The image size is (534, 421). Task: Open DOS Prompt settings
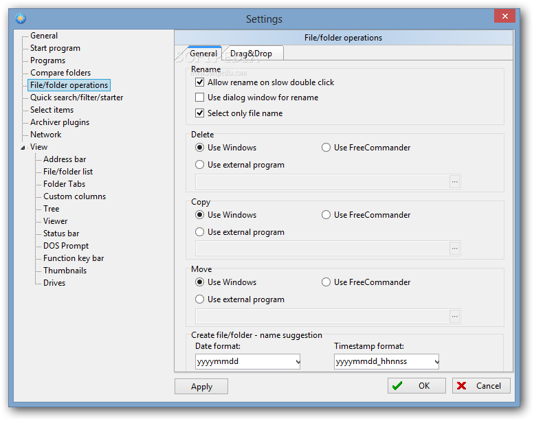coord(66,246)
